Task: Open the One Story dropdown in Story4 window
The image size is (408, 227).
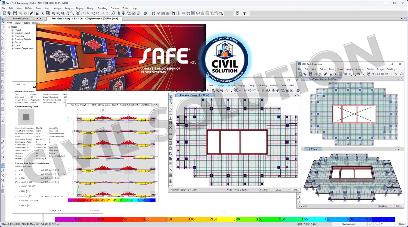Action: tap(267, 190)
